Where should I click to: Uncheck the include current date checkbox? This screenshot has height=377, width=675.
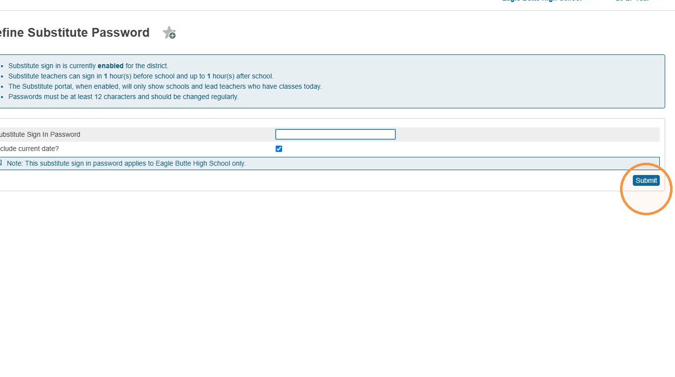[279, 149]
